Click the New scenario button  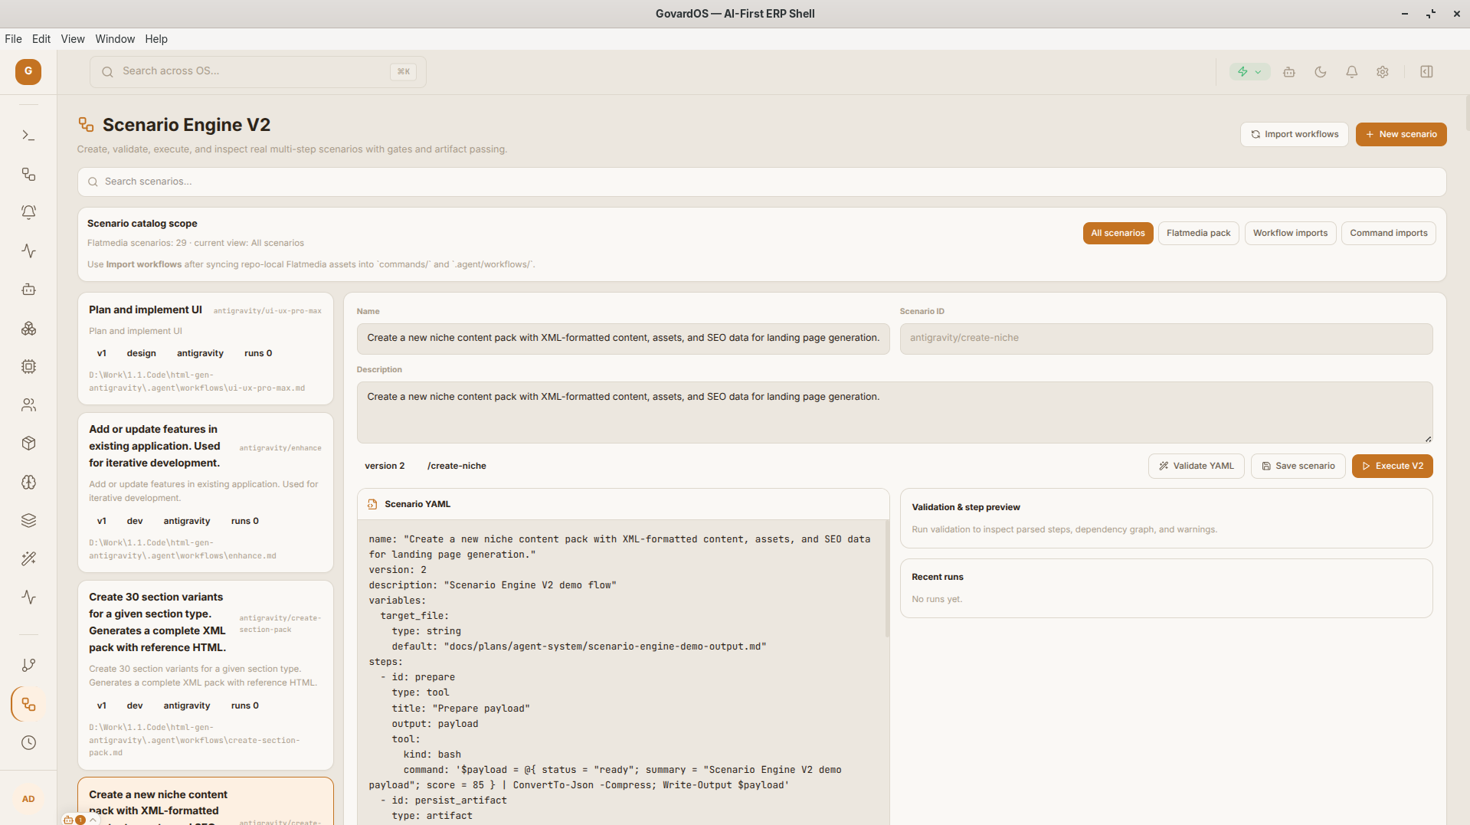(x=1400, y=135)
